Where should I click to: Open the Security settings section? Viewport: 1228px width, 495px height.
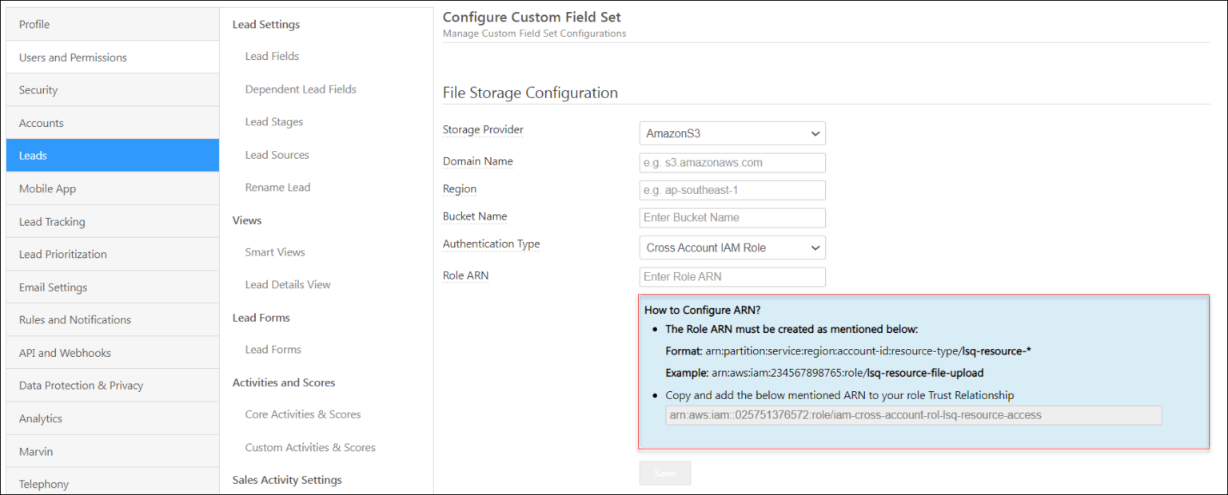pos(112,89)
